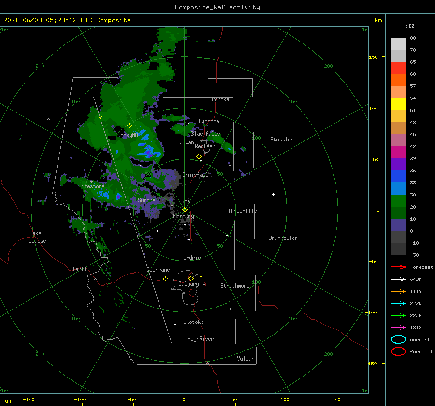Click the 150 tick on right axis
Viewport: 435px width, 406px height.
[373, 57]
